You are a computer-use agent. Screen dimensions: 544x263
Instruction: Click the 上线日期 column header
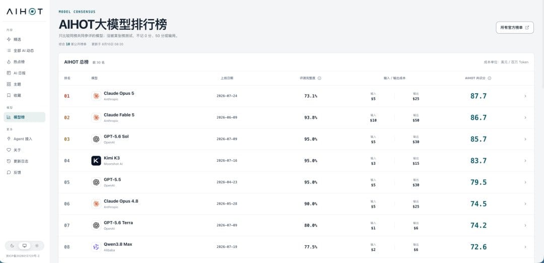coord(227,79)
